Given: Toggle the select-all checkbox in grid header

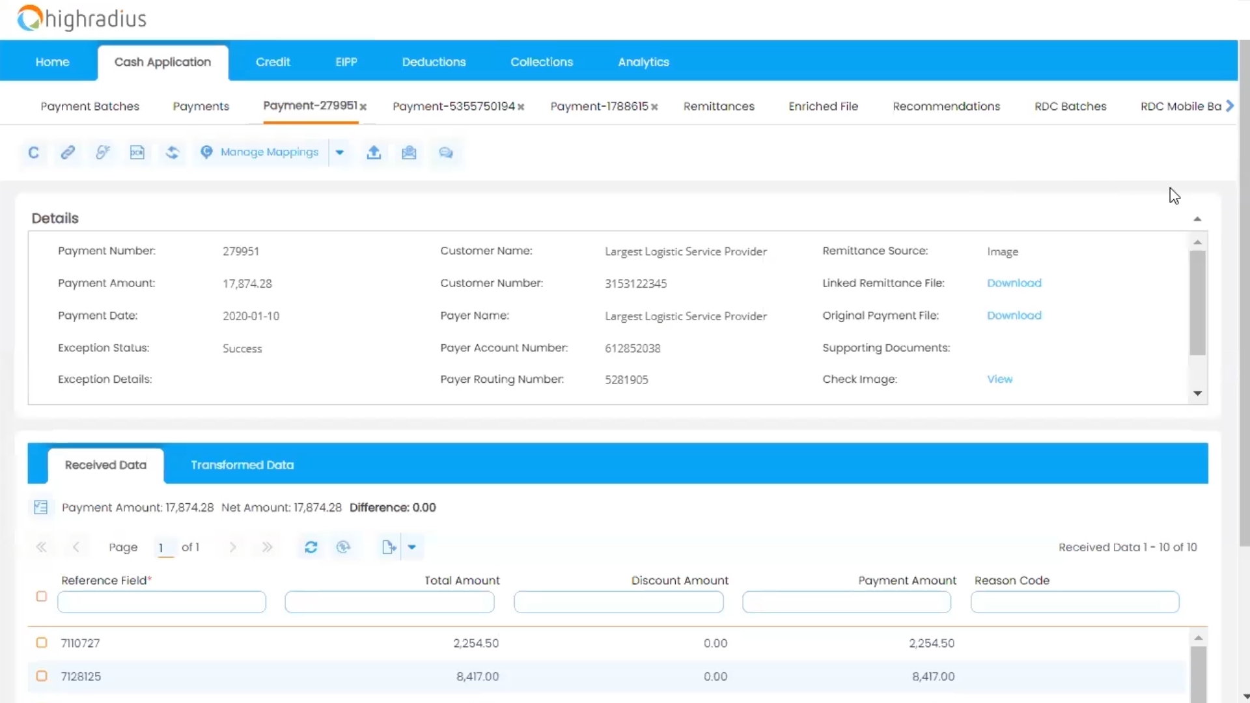Looking at the screenshot, I should (x=42, y=596).
